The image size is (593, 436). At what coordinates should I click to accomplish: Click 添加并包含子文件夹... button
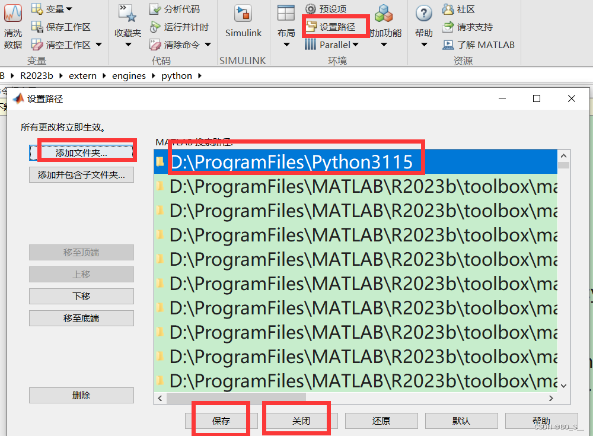point(81,174)
